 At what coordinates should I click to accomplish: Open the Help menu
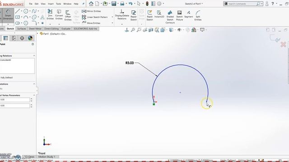pos(76,4)
